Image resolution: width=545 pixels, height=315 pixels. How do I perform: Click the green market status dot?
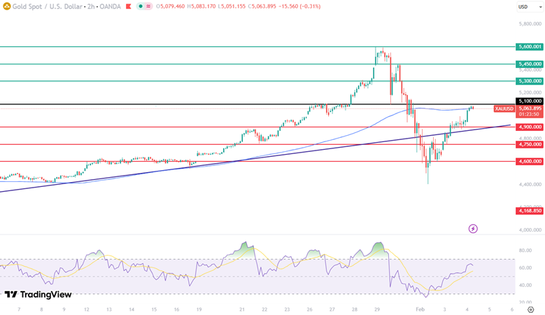tap(141, 6)
